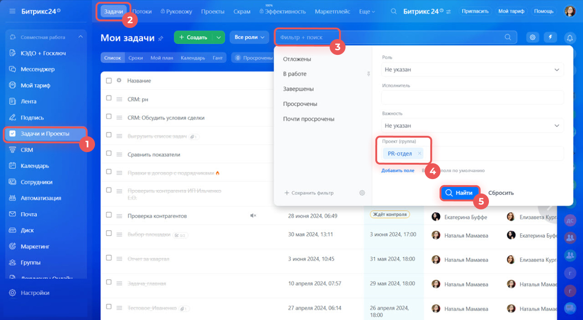
Task: Check the box for CRM: рн task
Action: tap(109, 99)
